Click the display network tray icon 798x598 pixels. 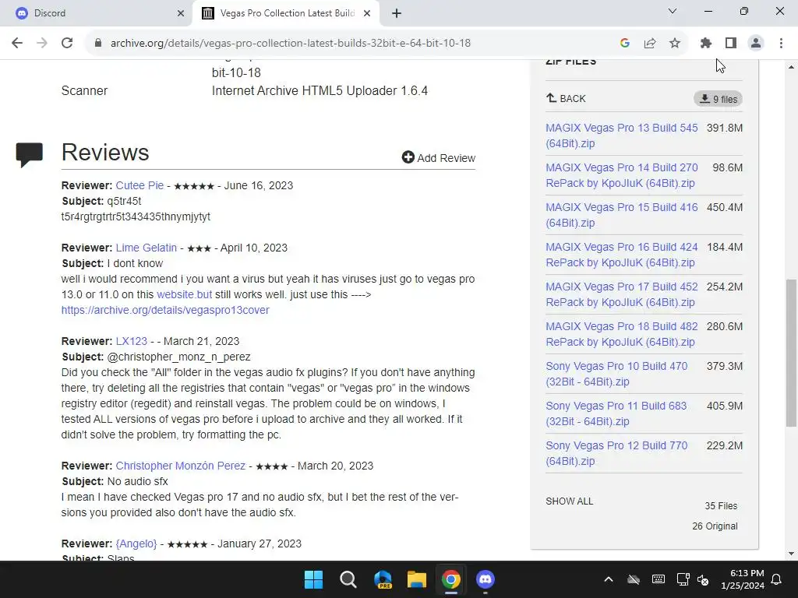(683, 579)
